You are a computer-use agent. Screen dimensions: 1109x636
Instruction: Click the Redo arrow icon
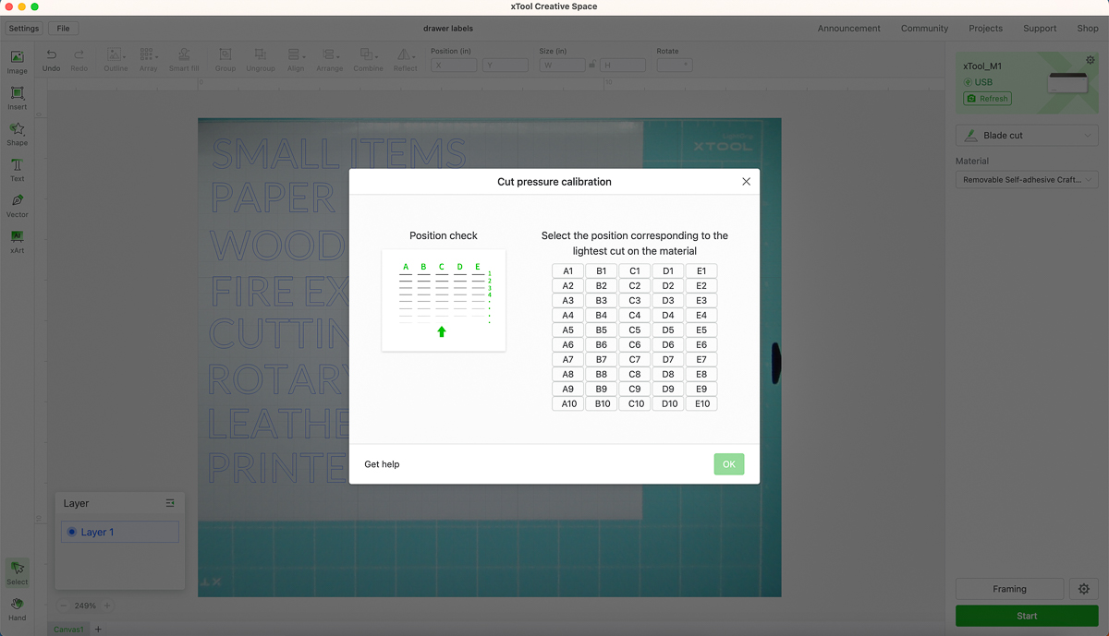click(79, 55)
